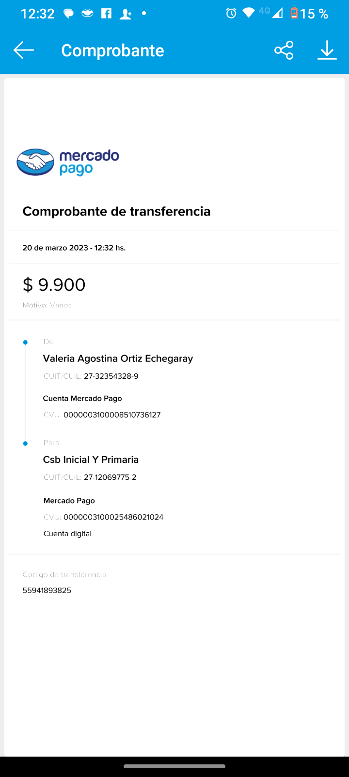This screenshot has height=777, width=349.
Task: Tap the blue dot next to Para
Action: (x=25, y=443)
